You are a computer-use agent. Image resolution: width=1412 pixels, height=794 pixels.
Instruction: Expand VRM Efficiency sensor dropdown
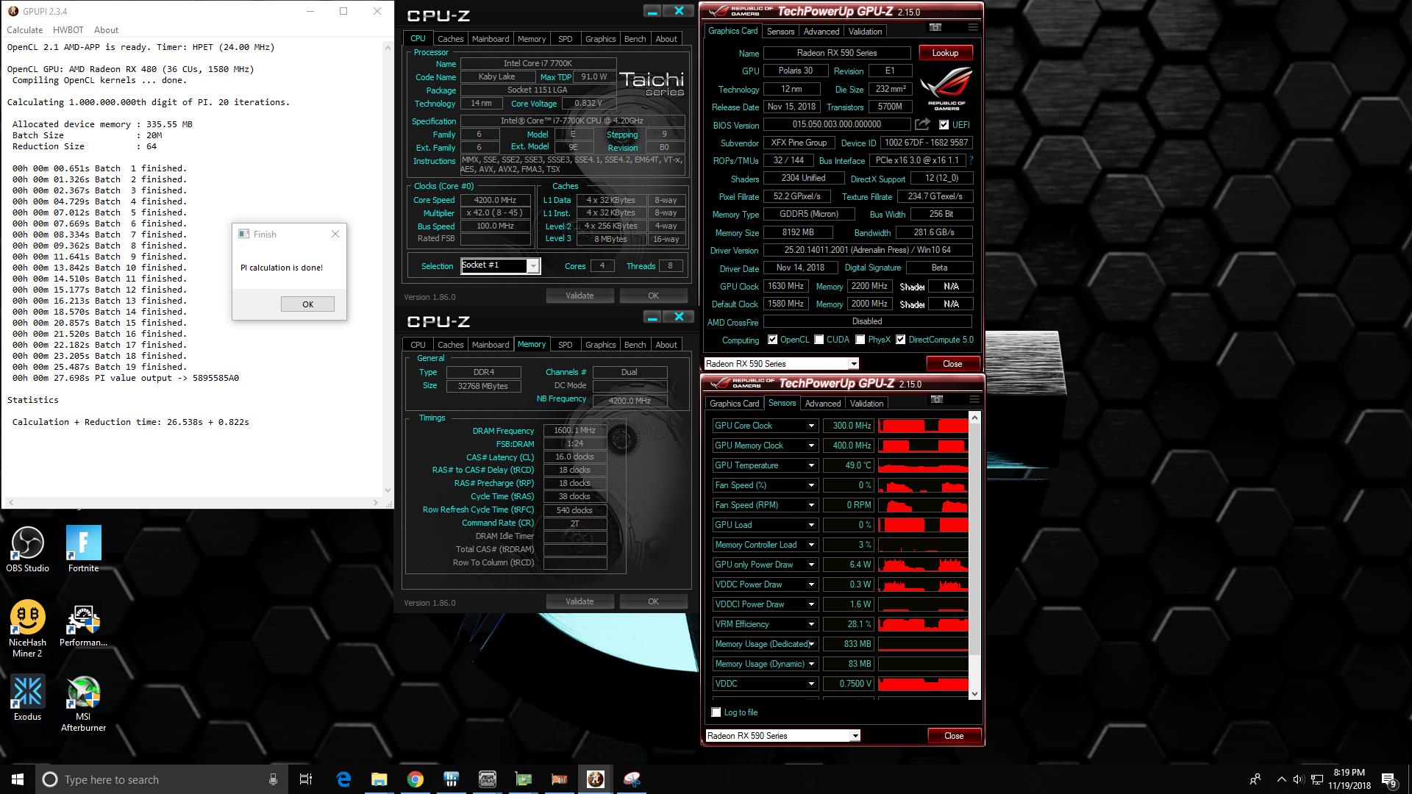(x=811, y=624)
